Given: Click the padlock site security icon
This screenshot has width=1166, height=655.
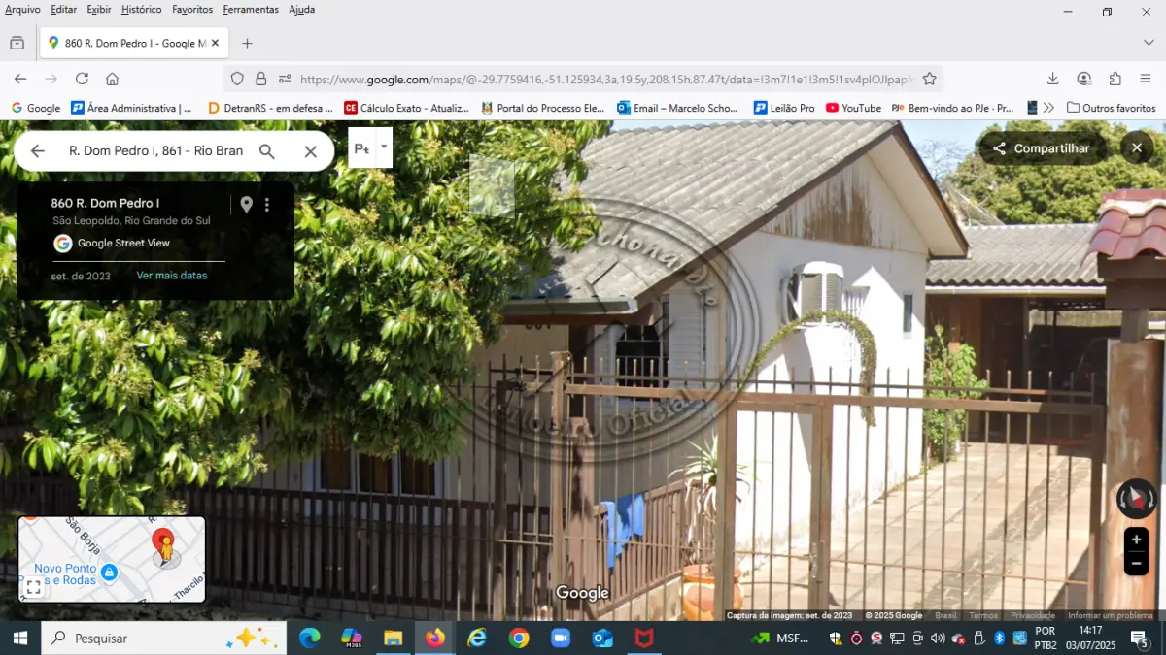Looking at the screenshot, I should pos(260,79).
